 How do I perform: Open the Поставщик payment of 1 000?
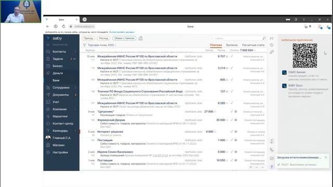coord(173,143)
